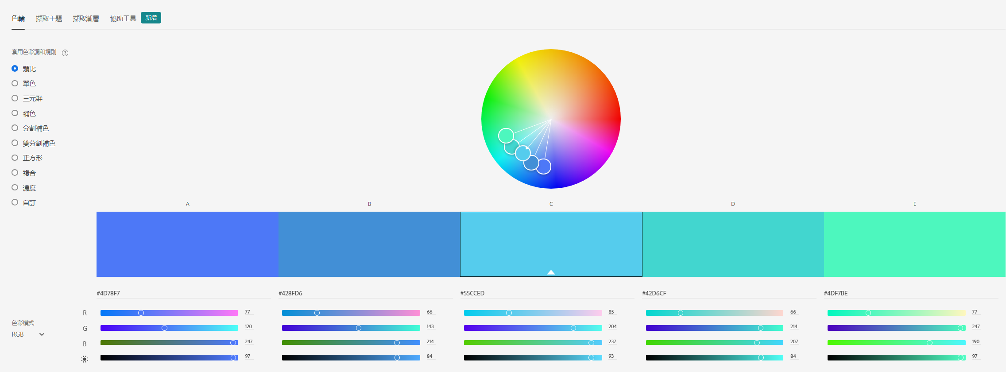Switch to the 擷取主題 tab
Image resolution: width=1006 pixels, height=372 pixels.
49,19
